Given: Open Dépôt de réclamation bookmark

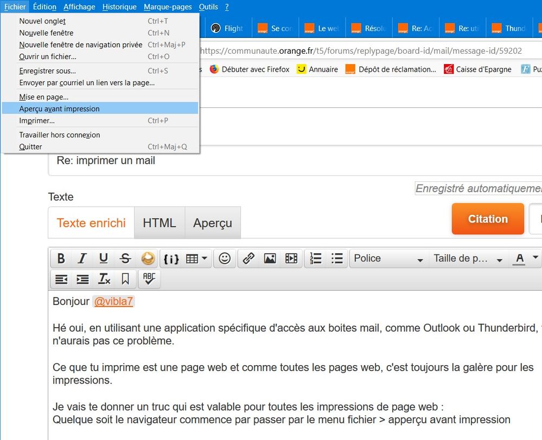Looking at the screenshot, I should point(391,69).
